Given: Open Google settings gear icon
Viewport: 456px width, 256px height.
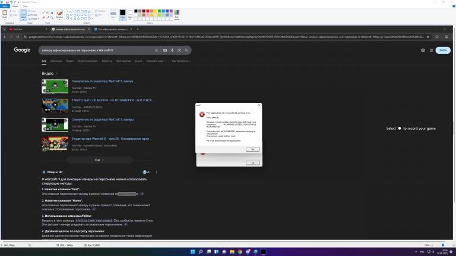Looking at the screenshot, I should pos(423,50).
